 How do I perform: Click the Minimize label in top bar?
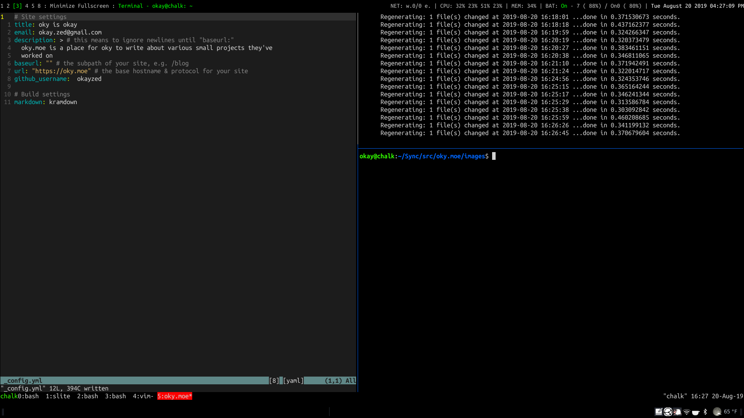point(62,6)
